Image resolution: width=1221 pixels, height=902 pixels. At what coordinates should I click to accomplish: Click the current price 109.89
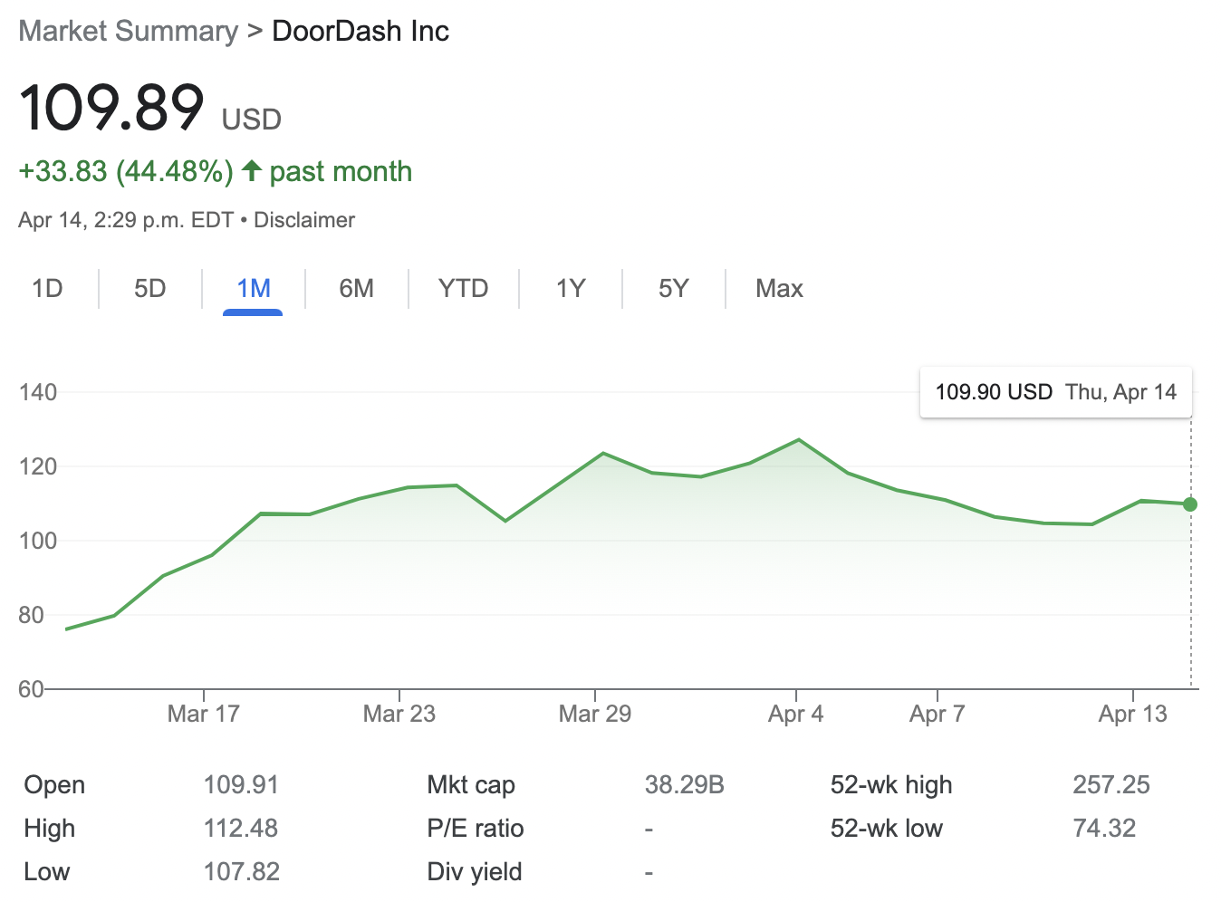coord(111,109)
